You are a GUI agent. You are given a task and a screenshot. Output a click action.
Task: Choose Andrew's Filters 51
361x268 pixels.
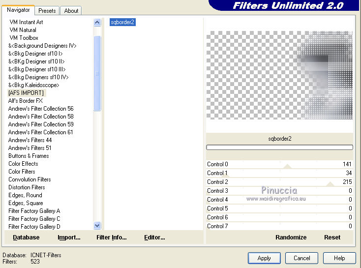tap(30, 148)
